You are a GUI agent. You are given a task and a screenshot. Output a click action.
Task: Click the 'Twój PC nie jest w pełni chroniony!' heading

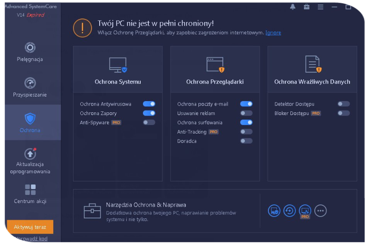[x=156, y=23]
